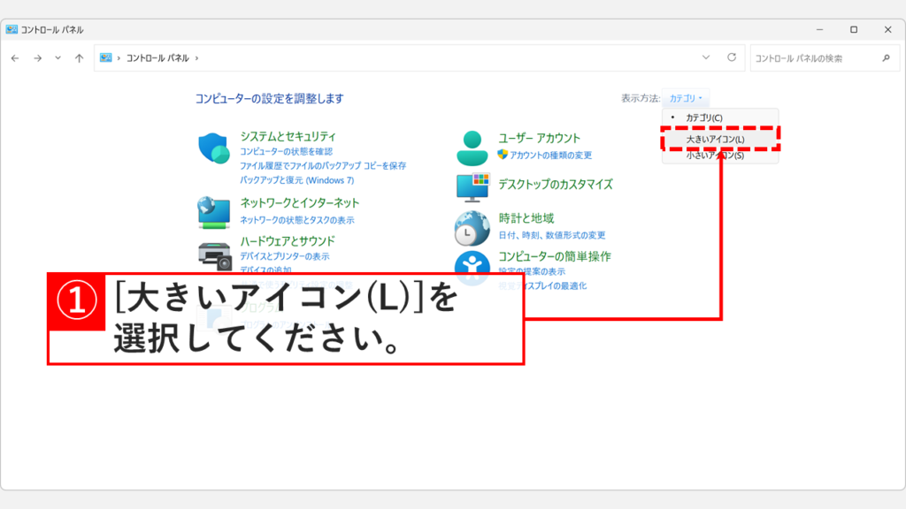Go up one level with Up arrow

point(79,58)
